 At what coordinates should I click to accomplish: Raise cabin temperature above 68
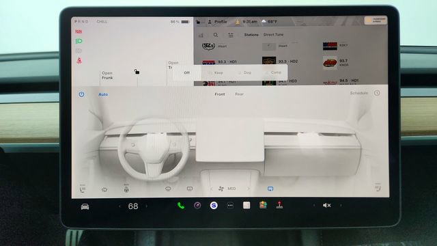click(147, 206)
